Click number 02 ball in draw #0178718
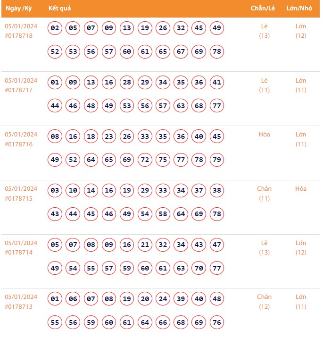Image resolution: width=323 pixels, height=339 pixels. click(55, 28)
